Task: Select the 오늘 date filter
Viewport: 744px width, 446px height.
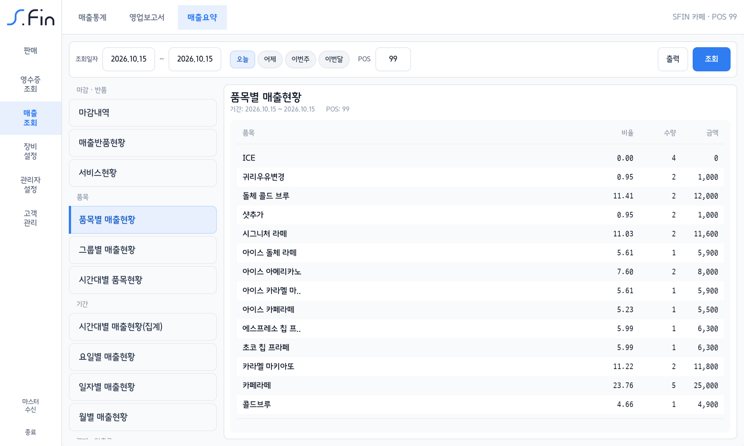Action: point(243,59)
